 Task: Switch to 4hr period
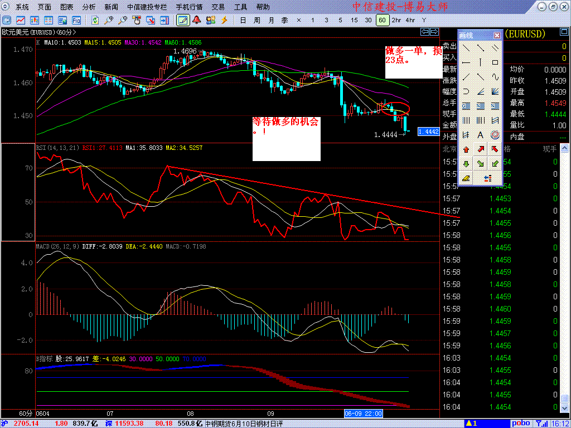pyautogui.click(x=410, y=20)
